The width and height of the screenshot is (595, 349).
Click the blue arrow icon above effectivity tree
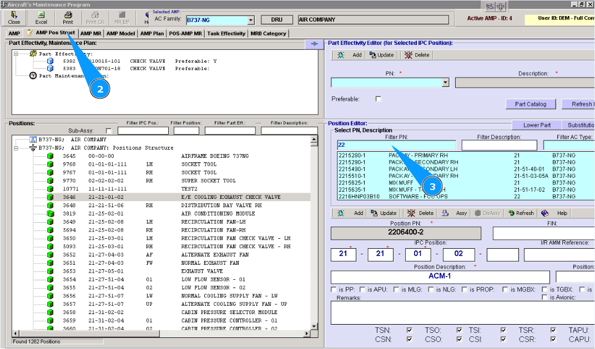[x=314, y=43]
